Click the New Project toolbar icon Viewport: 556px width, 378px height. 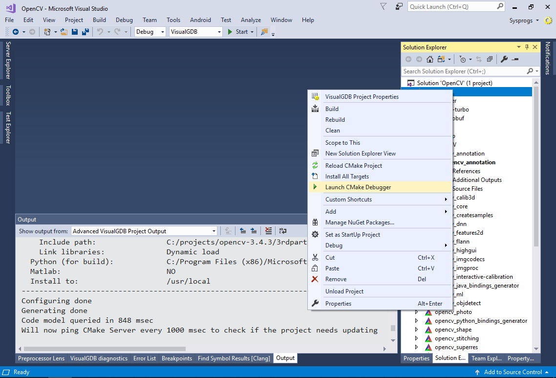(47, 32)
